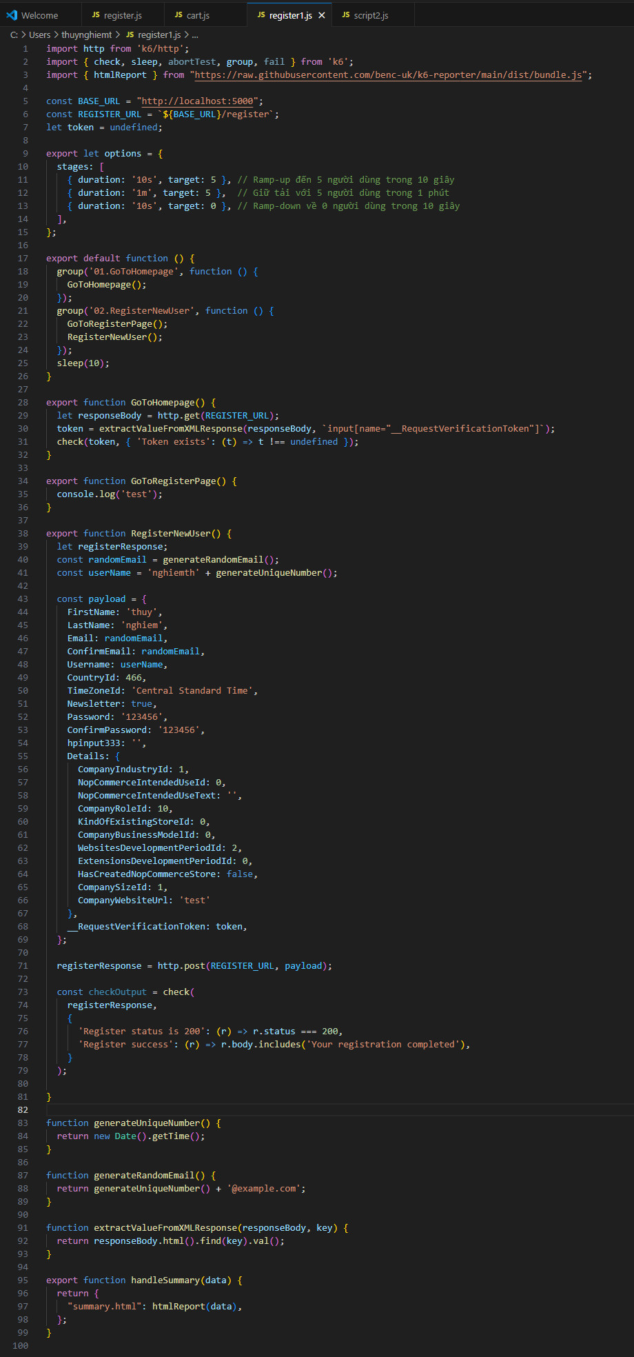The width and height of the screenshot is (634, 1357).
Task: Open the breadcrumb ellipsis symbol list
Action: pos(195,34)
